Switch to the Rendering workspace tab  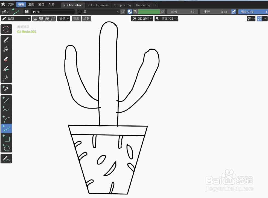[x=143, y=5]
